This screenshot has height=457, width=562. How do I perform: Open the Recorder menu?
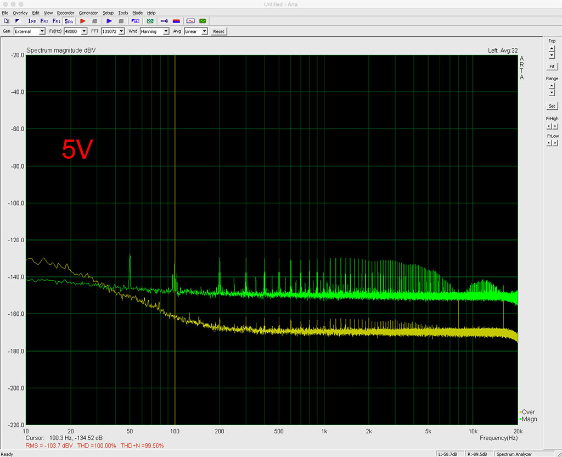[66, 13]
